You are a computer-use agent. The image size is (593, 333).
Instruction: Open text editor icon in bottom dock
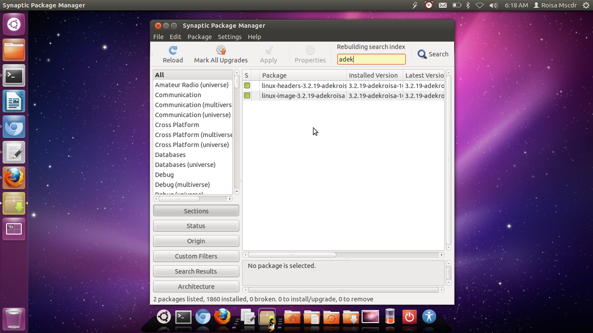point(248,317)
